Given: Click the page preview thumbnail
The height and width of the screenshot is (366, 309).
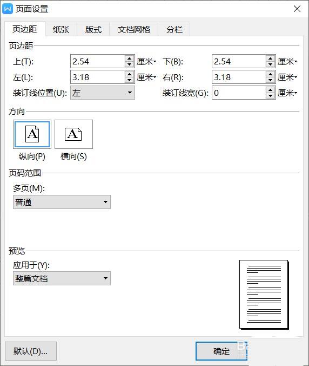Looking at the screenshot, I should click(264, 295).
